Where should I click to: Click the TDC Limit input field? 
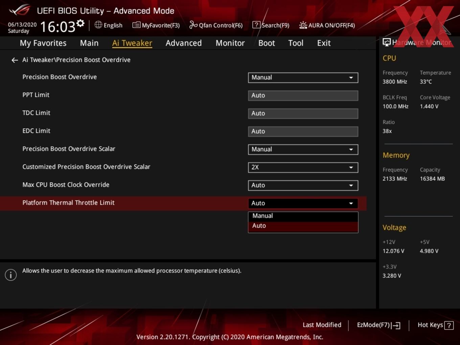pyautogui.click(x=303, y=113)
